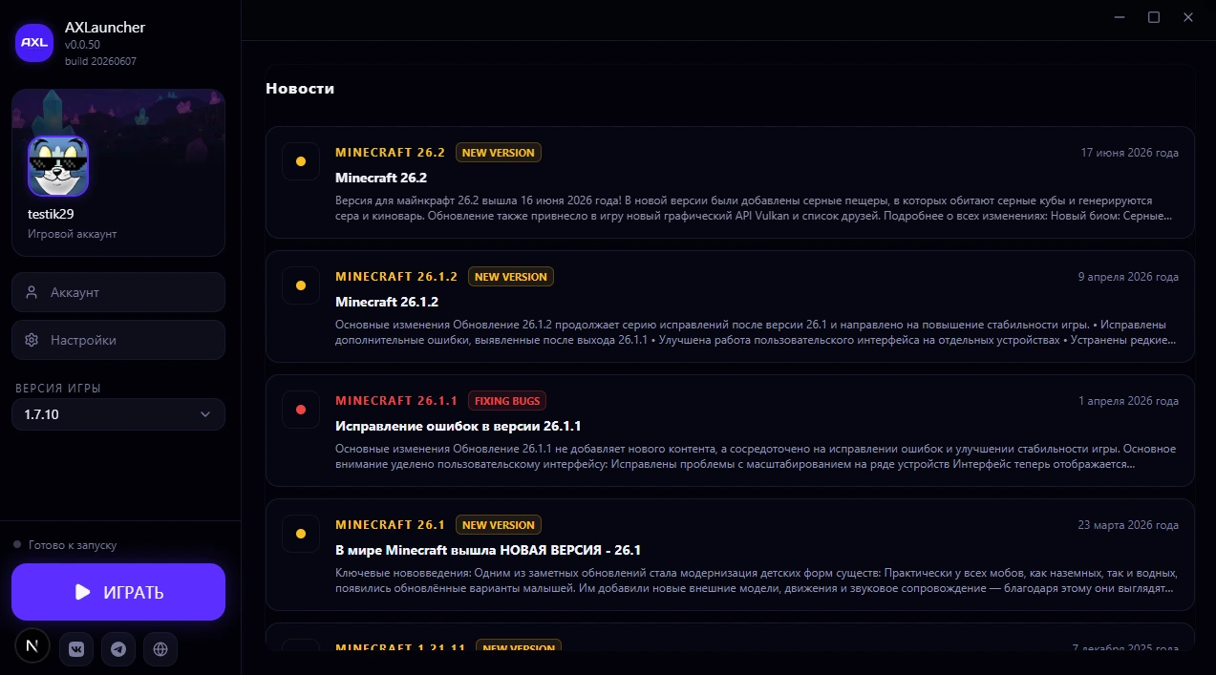Open the Telegram channel icon
Screen dimensions: 1216x675
click(x=118, y=649)
